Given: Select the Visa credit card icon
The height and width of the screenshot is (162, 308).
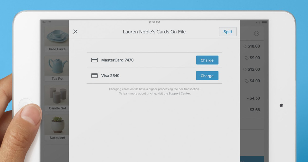Looking at the screenshot, I should pyautogui.click(x=94, y=75).
